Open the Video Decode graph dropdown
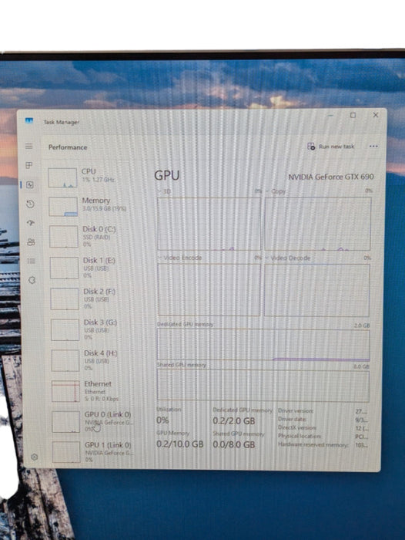 pyautogui.click(x=288, y=258)
